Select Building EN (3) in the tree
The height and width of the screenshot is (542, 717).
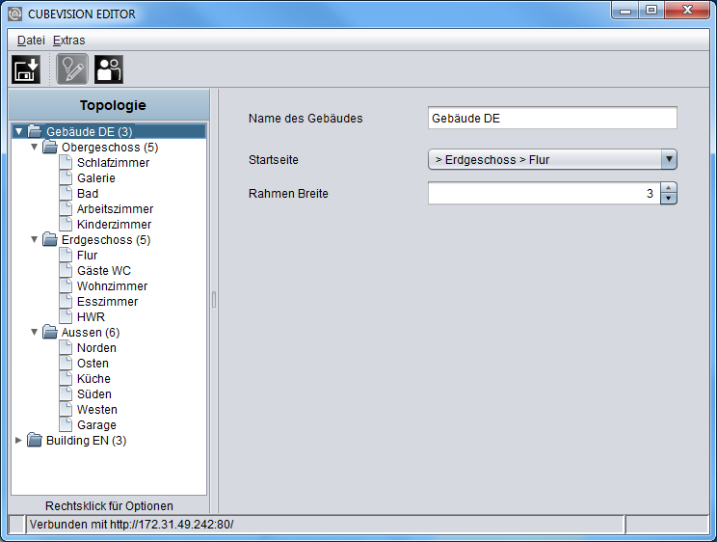tap(87, 440)
